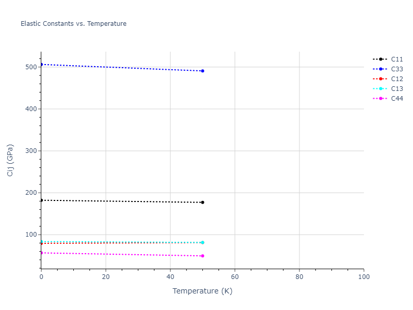Select the 'Cij (GPa)' y-axis title

click(x=10, y=160)
